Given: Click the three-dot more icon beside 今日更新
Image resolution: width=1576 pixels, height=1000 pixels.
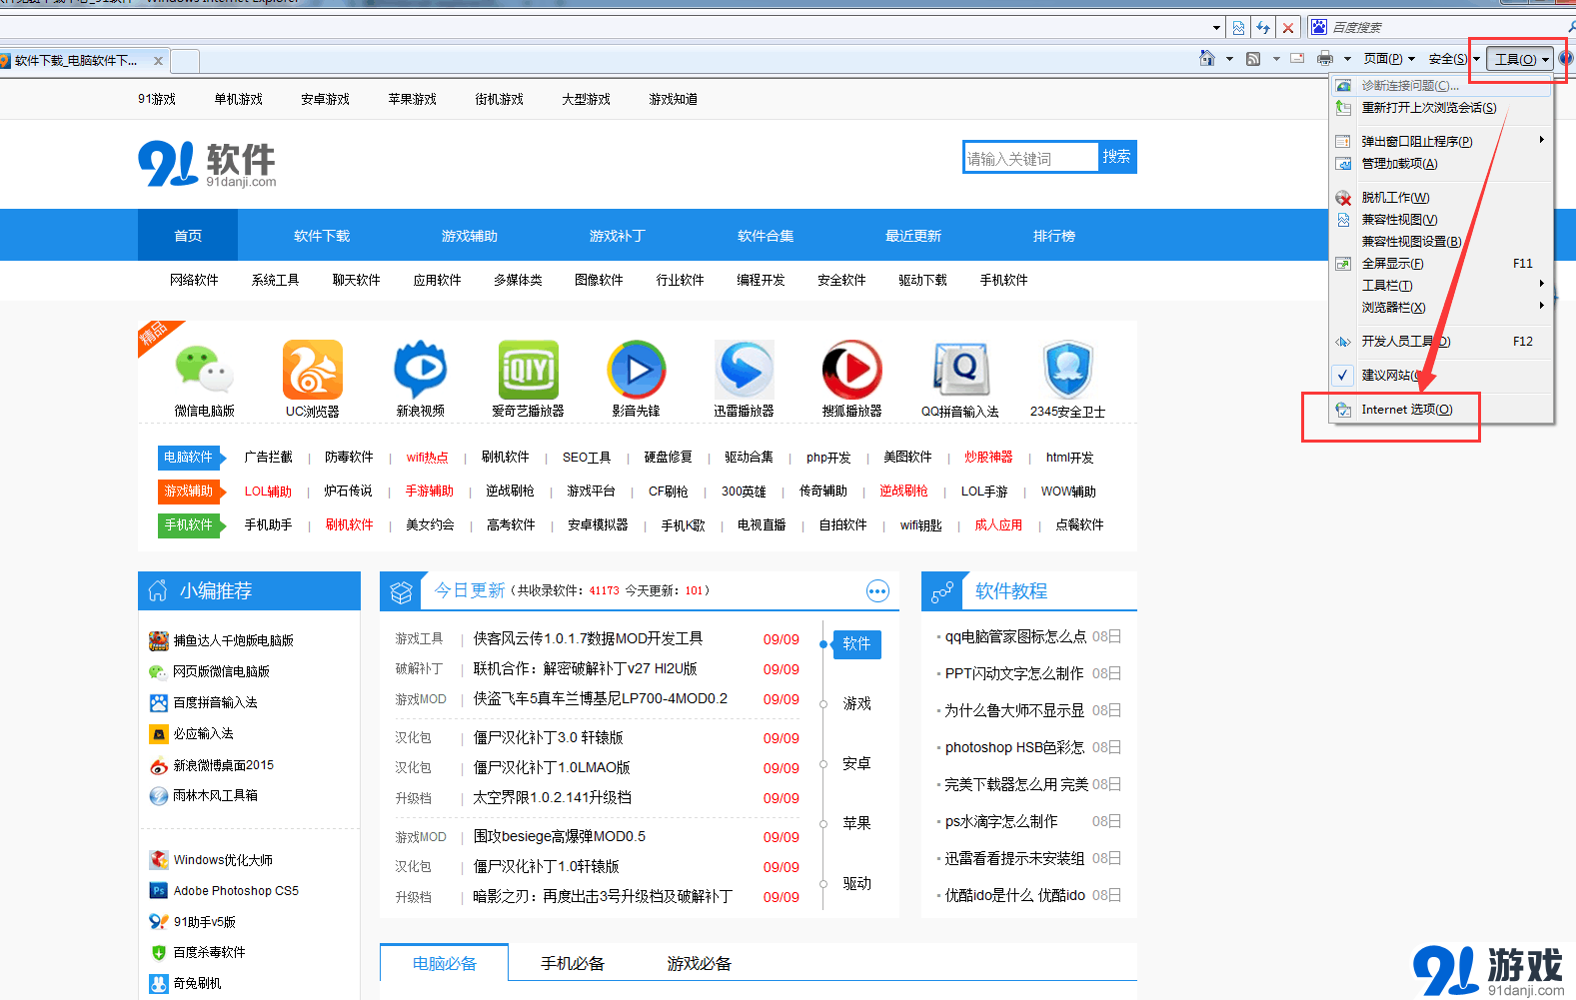Looking at the screenshot, I should (x=877, y=591).
